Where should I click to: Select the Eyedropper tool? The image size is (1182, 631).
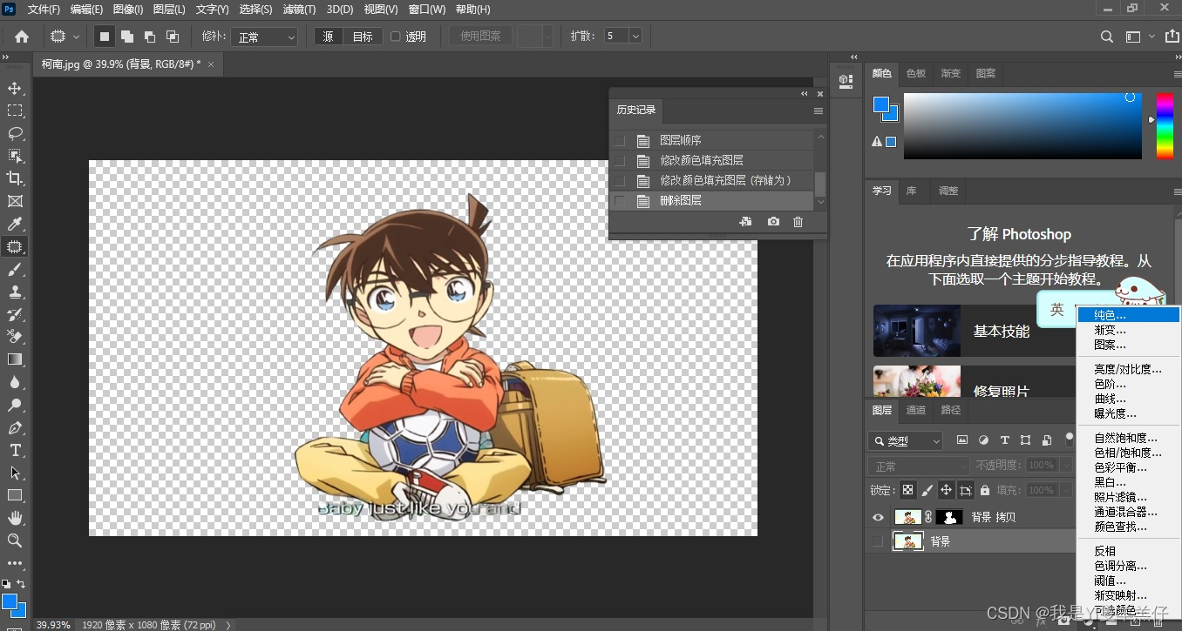[15, 225]
